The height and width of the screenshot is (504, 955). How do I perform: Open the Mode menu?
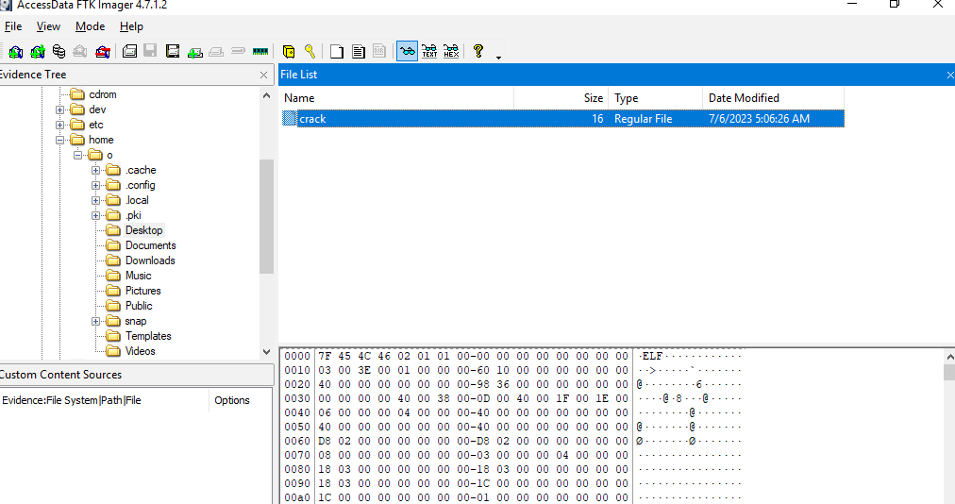(91, 26)
